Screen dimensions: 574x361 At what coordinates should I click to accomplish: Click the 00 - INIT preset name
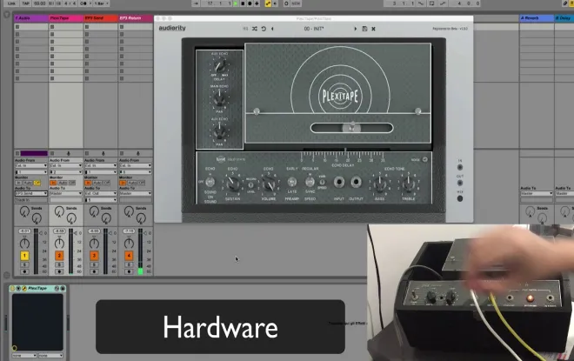314,29
